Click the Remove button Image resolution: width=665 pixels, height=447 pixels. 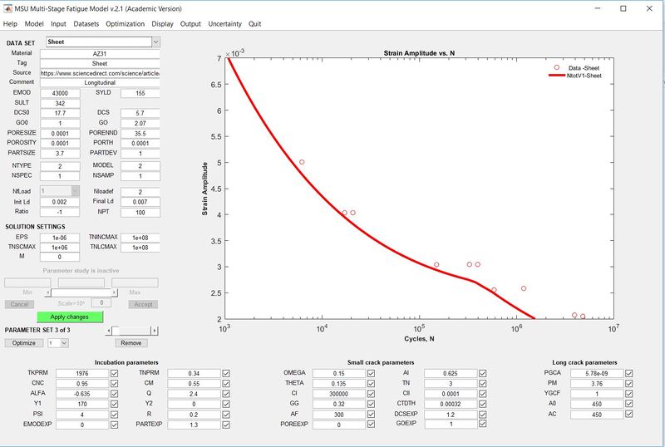(131, 342)
